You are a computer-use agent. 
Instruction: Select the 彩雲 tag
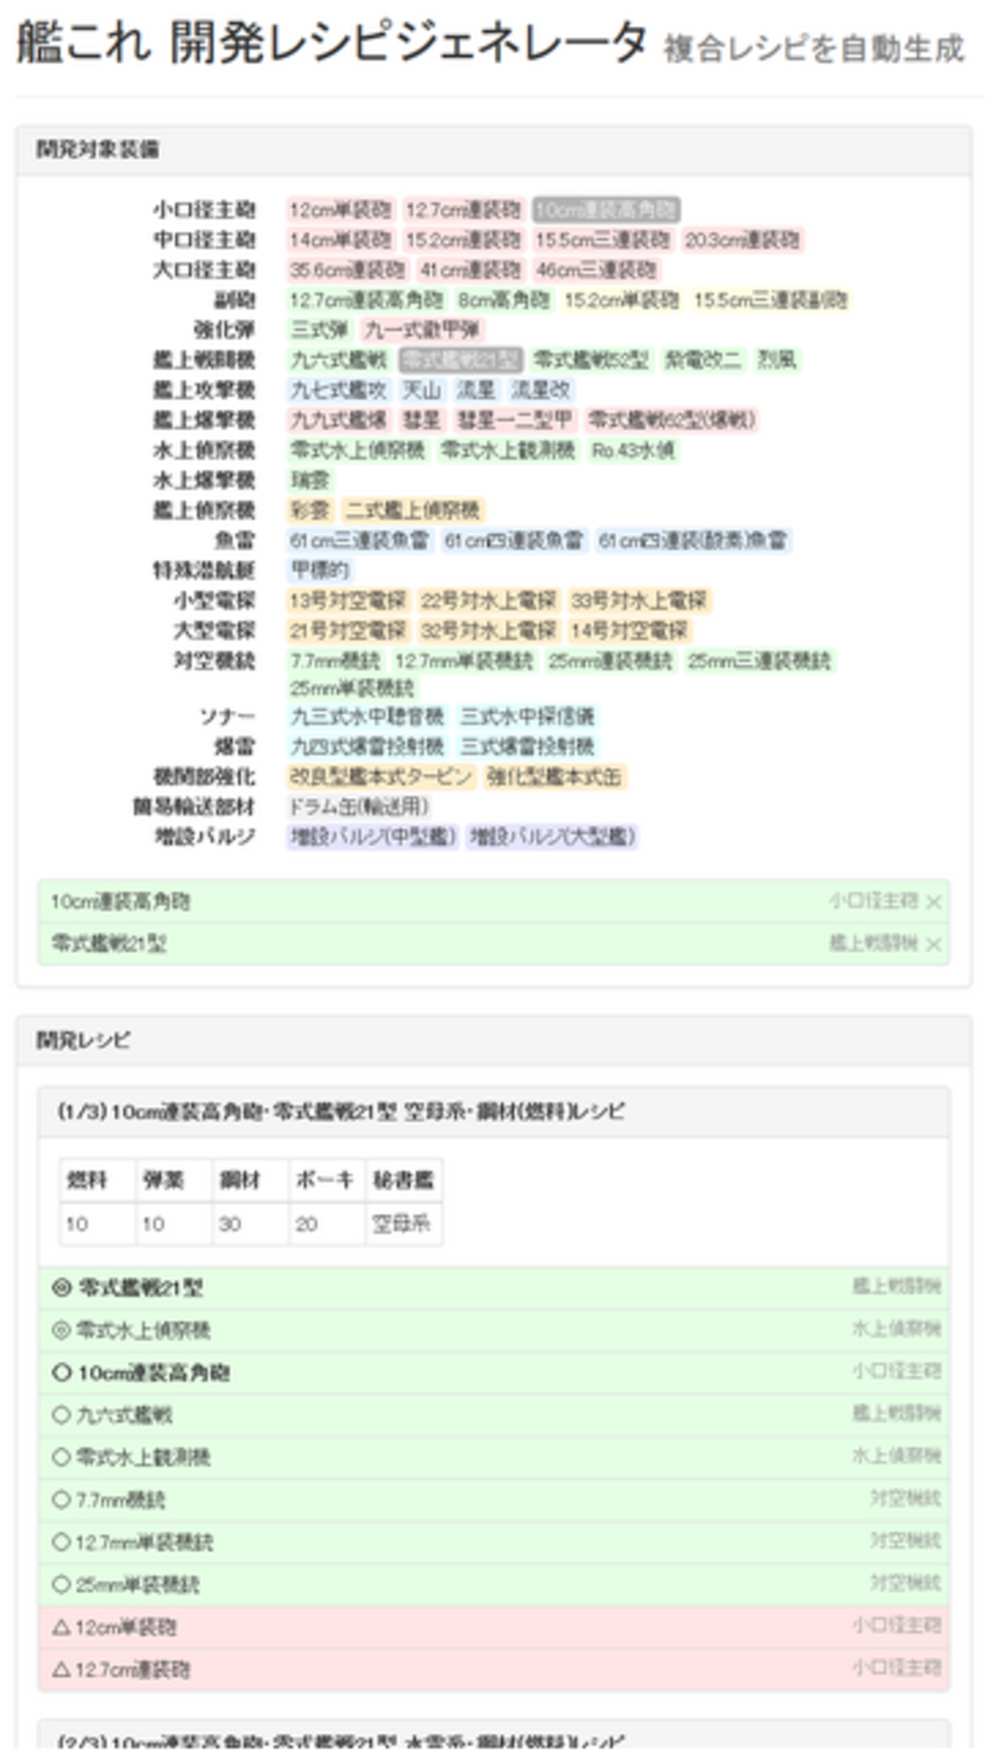click(x=310, y=511)
